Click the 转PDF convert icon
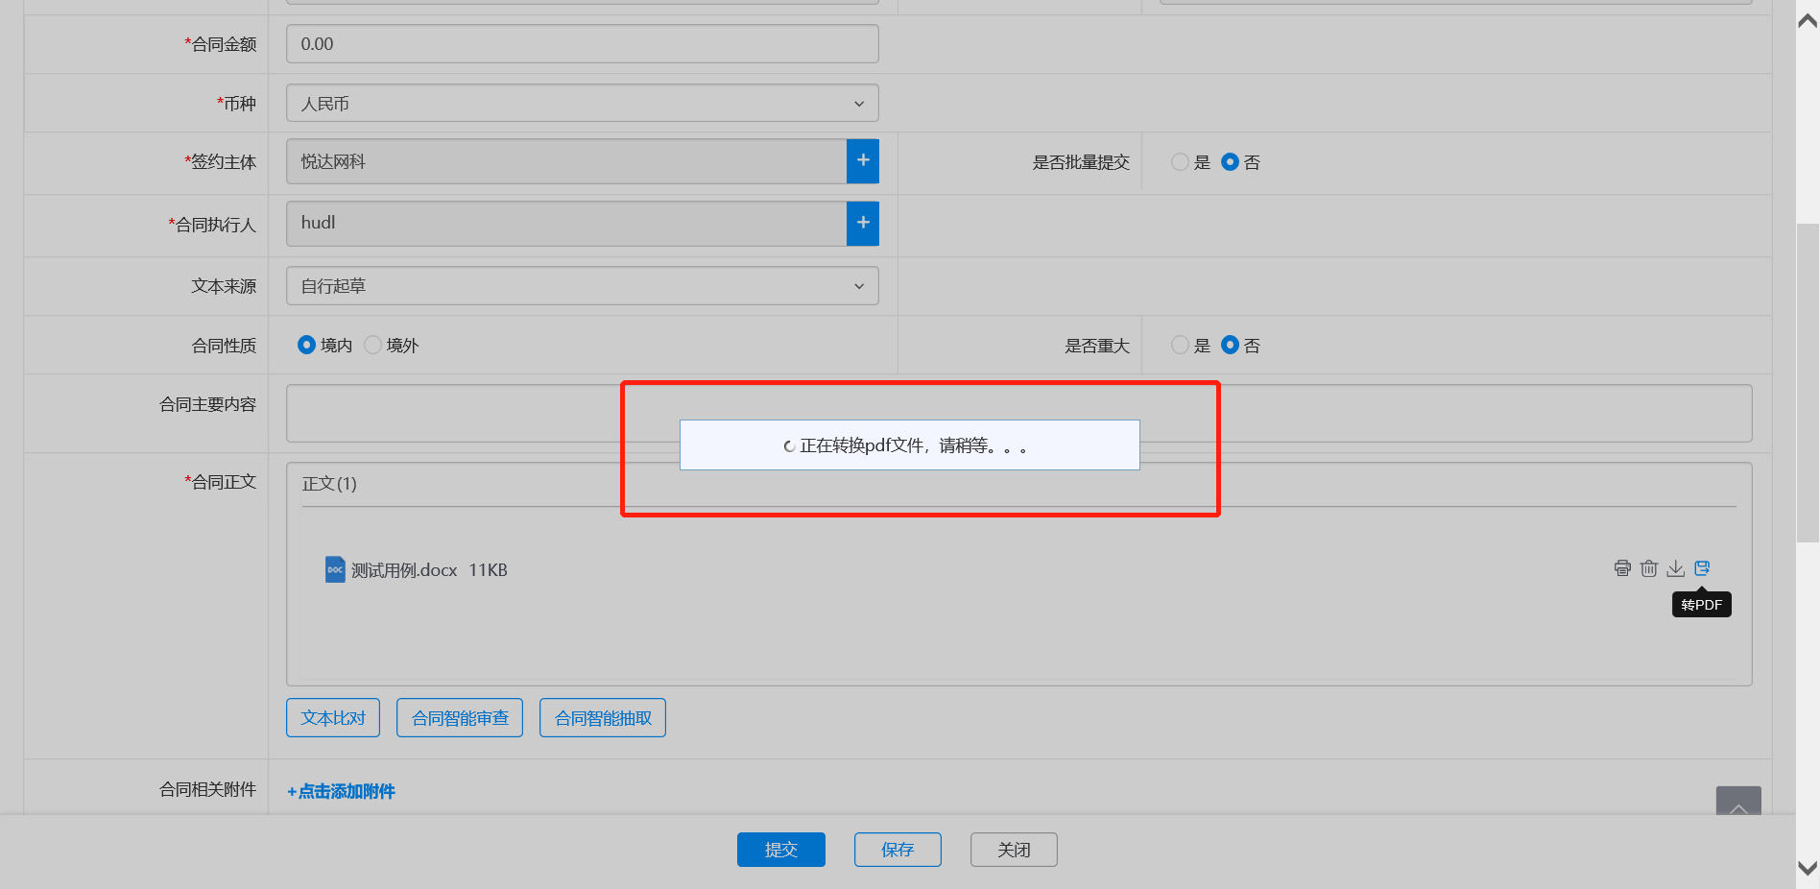The height and width of the screenshot is (889, 1820). click(x=1702, y=568)
